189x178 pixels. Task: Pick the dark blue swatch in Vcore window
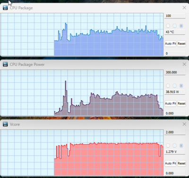(181, 145)
